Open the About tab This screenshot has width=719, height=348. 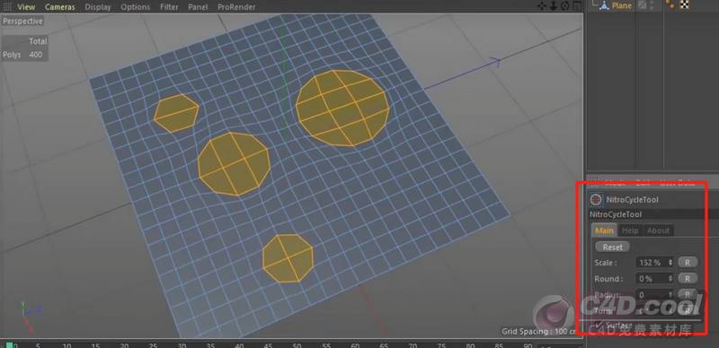point(658,231)
